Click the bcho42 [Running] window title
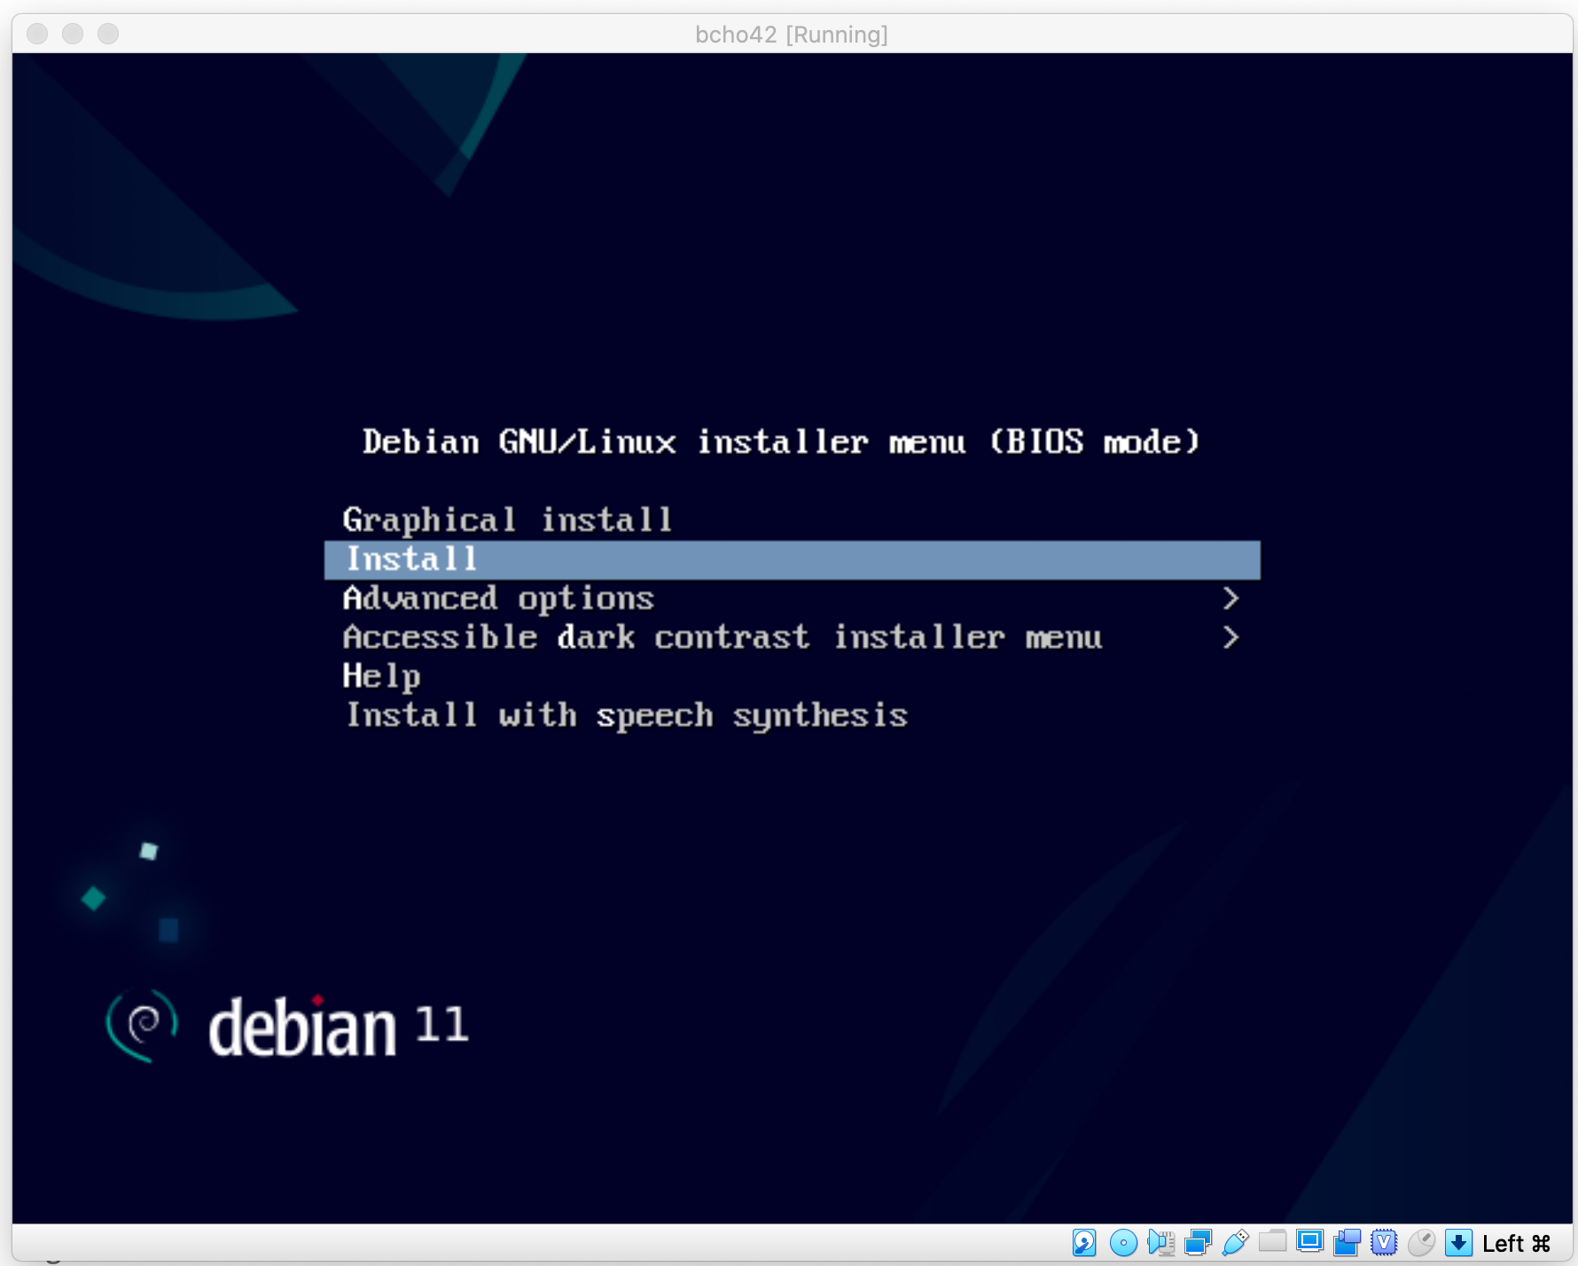 (792, 35)
